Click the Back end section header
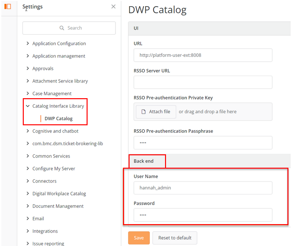The width and height of the screenshot is (292, 246). tap(209, 161)
